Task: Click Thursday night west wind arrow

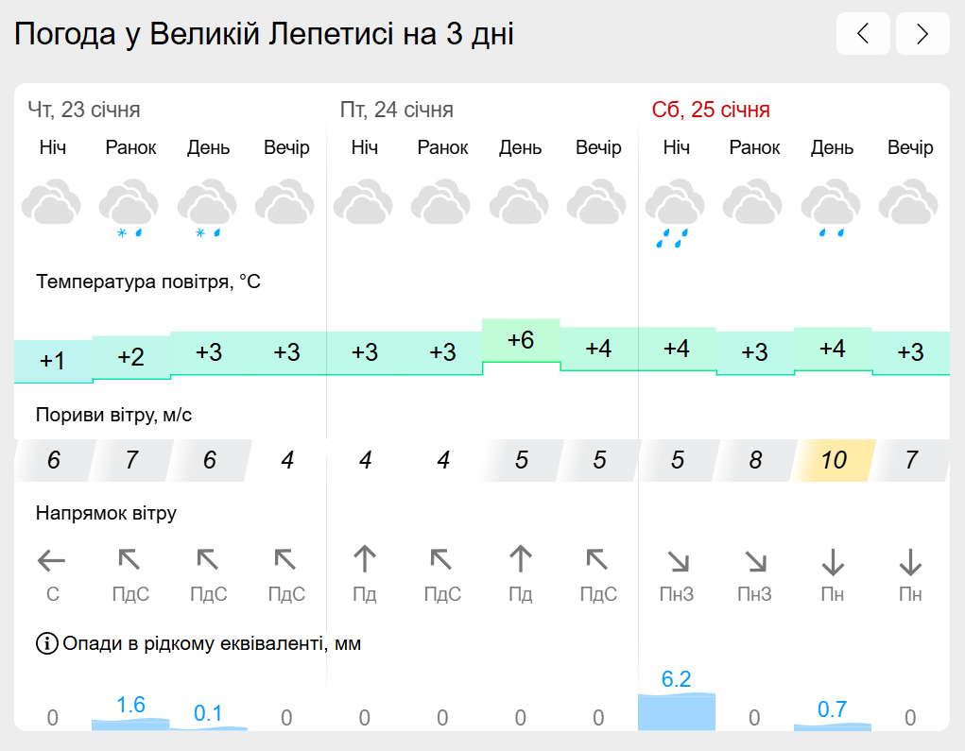Action: pos(52,560)
